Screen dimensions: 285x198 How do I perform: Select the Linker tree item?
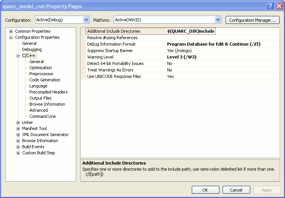pyautogui.click(x=27, y=122)
